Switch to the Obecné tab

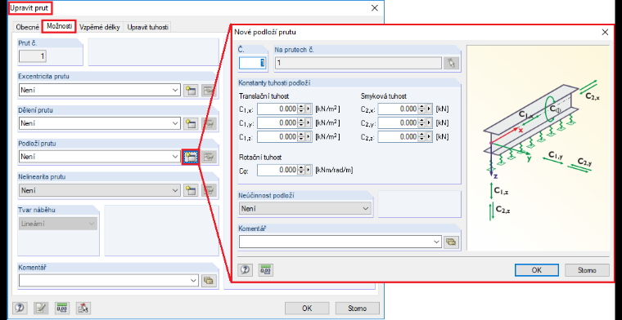coord(27,27)
